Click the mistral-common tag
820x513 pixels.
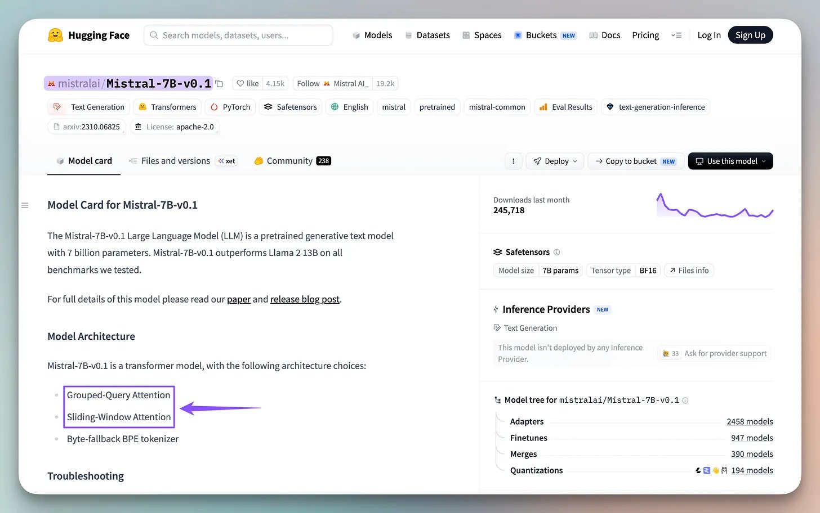click(x=497, y=107)
